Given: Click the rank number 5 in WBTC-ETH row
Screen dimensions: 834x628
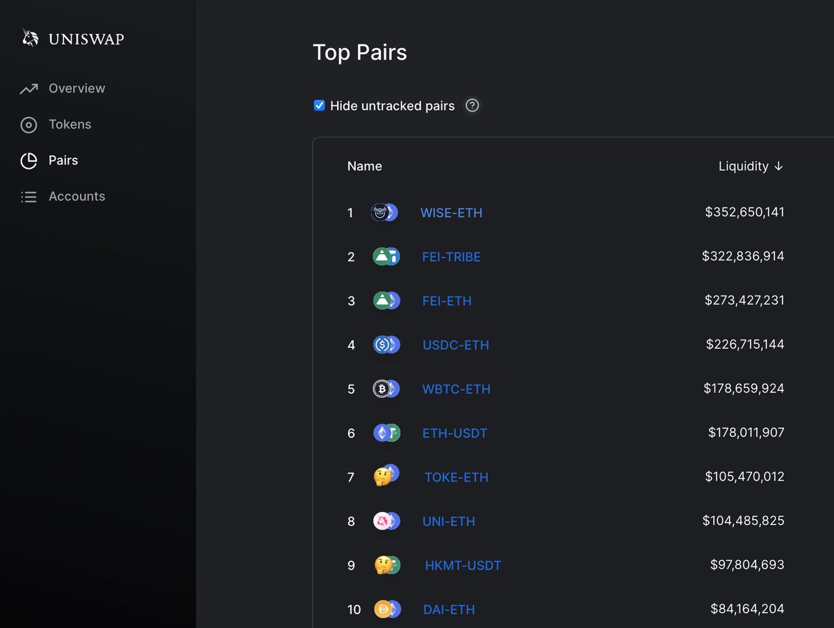Looking at the screenshot, I should [351, 389].
